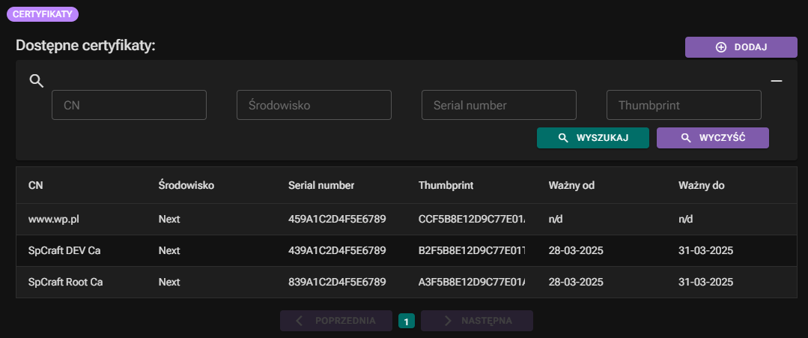This screenshot has height=338, width=808.
Task: Select the CERTYFIKATY tab chip
Action: [x=43, y=13]
